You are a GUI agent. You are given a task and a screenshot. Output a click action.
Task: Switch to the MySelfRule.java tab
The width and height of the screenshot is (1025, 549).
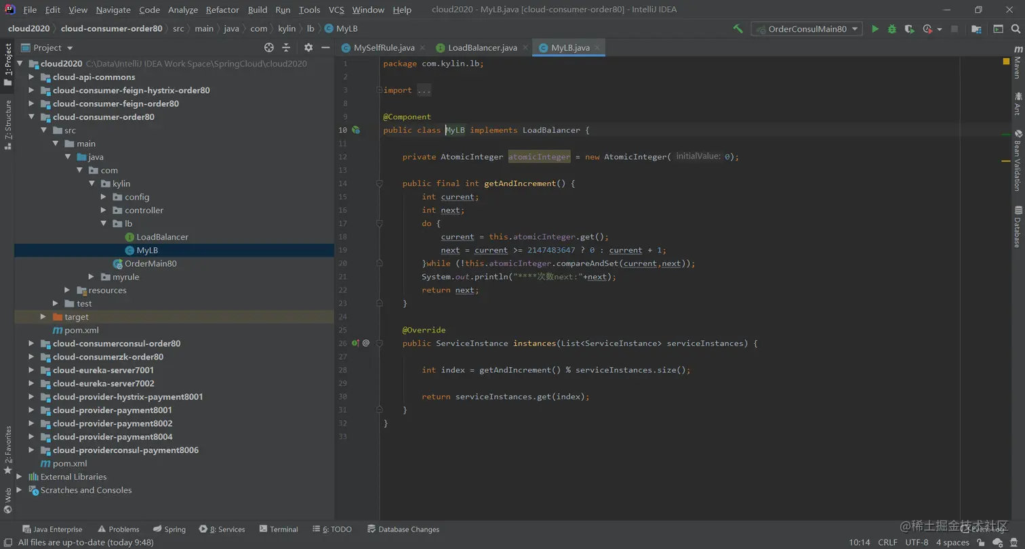384,47
